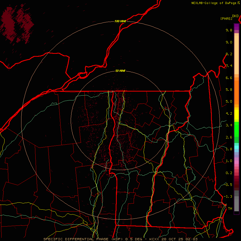Click the 50 NMI range ring label

(x=120, y=71)
